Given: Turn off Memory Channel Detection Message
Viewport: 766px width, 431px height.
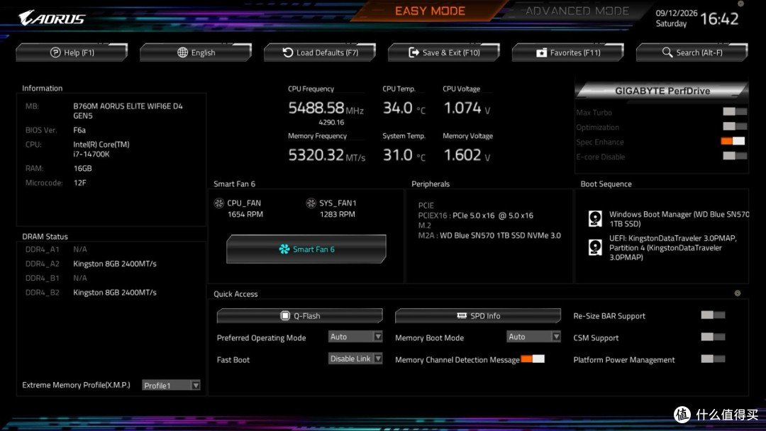Looking at the screenshot, I should coord(533,359).
